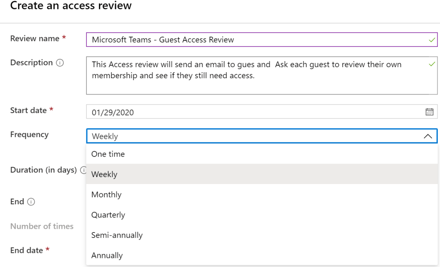Choose Weekly from the frequency list

coord(104,174)
